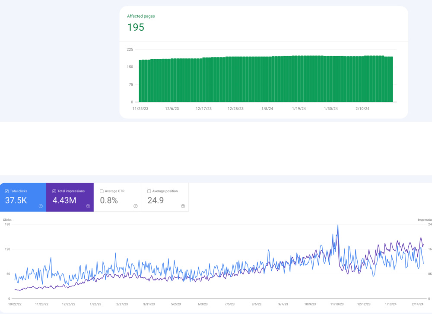Click the 2/10/24 bar chart date label
The height and width of the screenshot is (324, 432).
click(x=362, y=108)
